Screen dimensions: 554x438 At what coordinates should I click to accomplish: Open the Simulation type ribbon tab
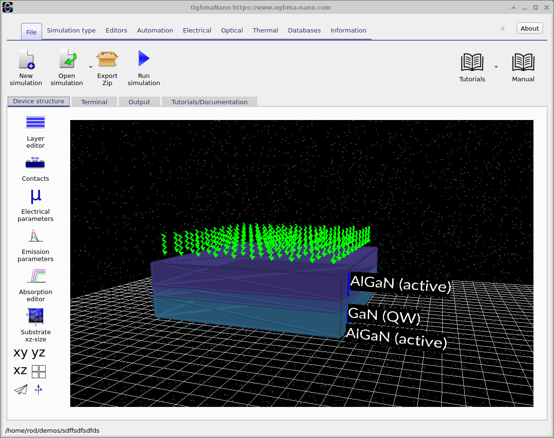pyautogui.click(x=71, y=31)
